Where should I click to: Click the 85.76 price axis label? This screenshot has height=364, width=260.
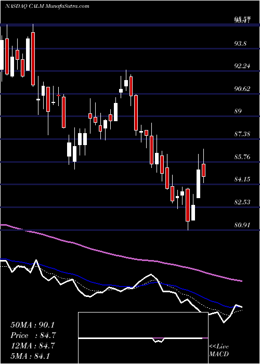click(x=242, y=157)
